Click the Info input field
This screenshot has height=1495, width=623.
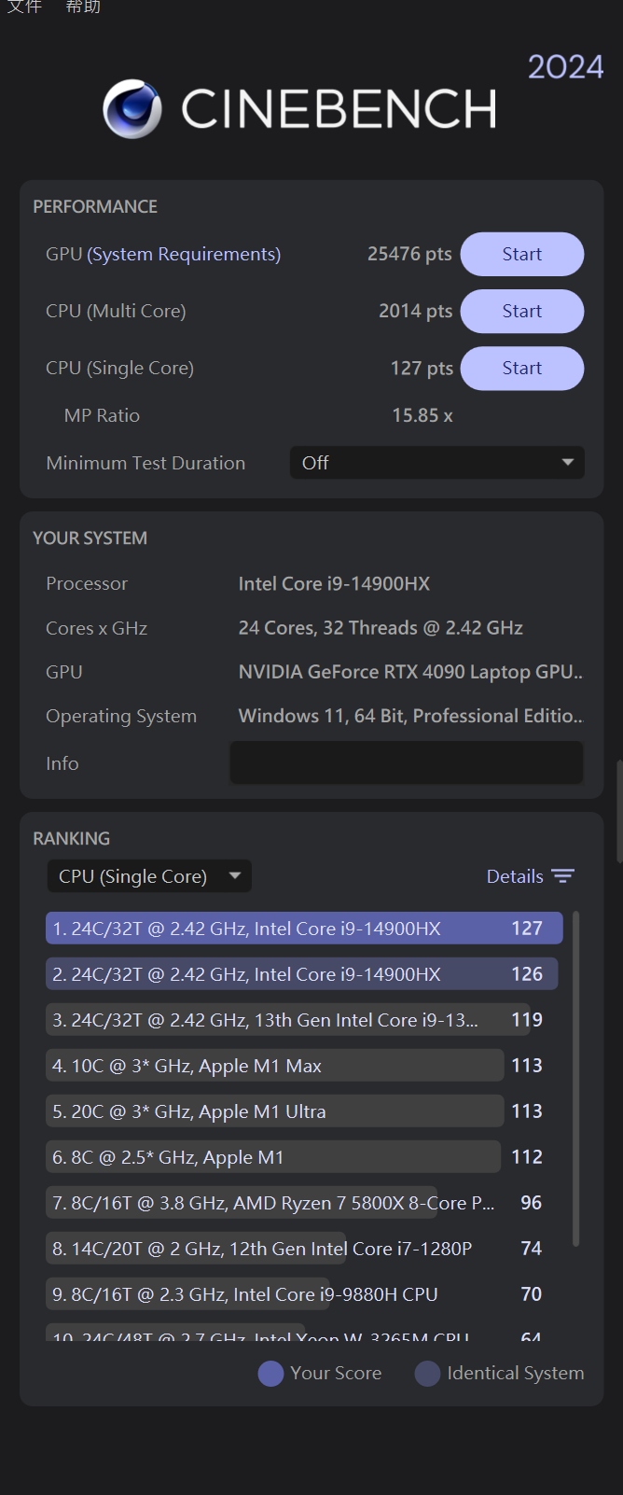point(407,763)
